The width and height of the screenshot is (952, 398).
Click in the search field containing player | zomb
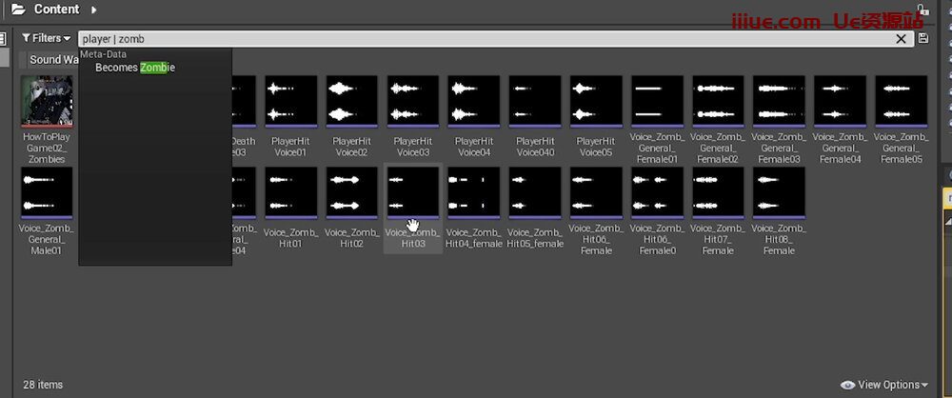tap(476, 39)
